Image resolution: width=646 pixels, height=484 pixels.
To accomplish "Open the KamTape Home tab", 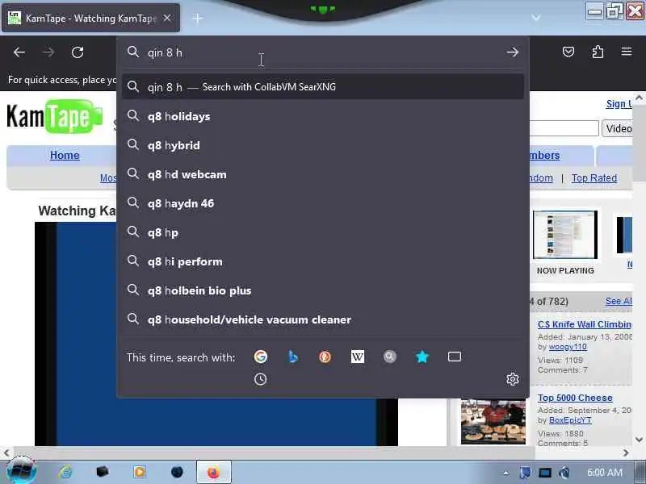I will (x=65, y=155).
